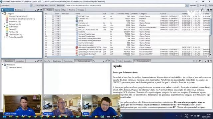Click the Multimídia category icon
Viewport: 213px width, 119px height.
(7, 27)
